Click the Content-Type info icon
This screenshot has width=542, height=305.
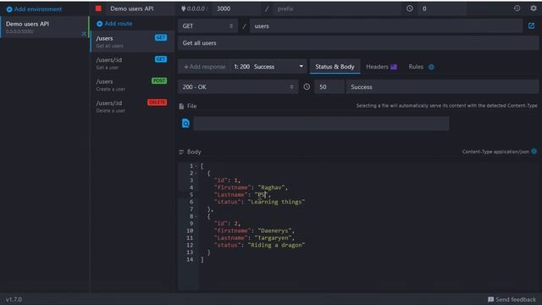[x=534, y=152]
